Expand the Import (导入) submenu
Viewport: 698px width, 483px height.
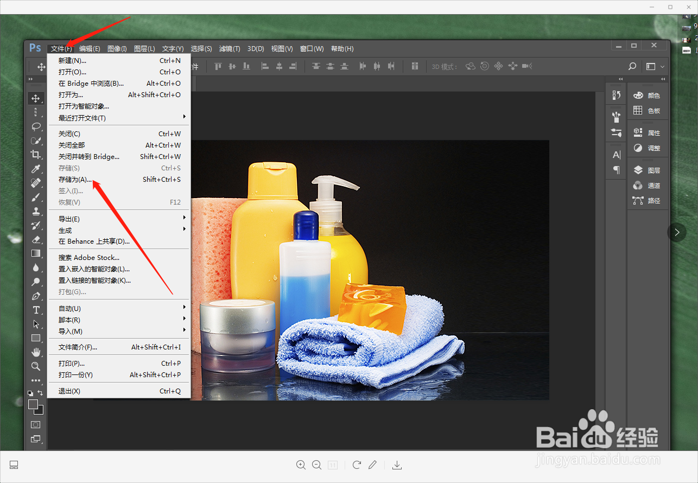coord(119,331)
